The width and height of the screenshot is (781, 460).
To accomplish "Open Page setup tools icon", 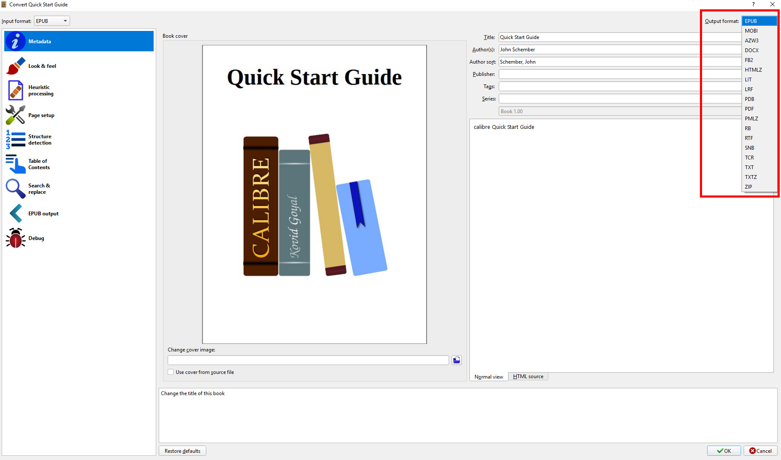I will [x=16, y=115].
